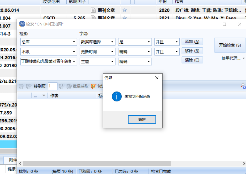Click the star icon in the 2020 row
Viewport: 246px width, 174px height.
pos(125,10)
